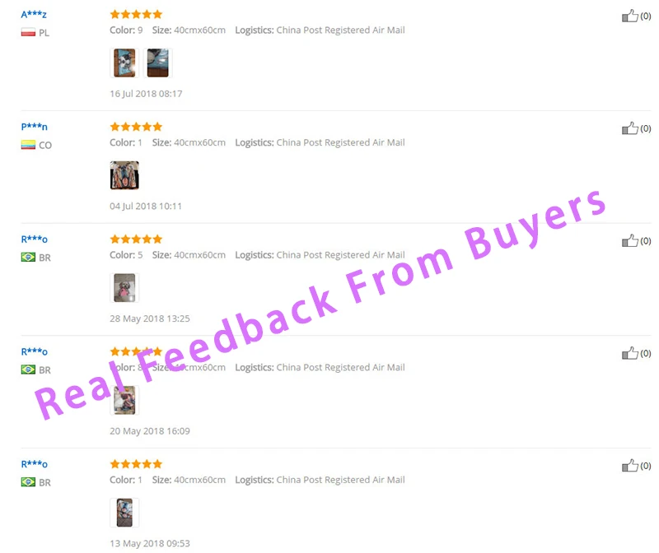Click star rating on P***n review
The height and width of the screenshot is (553, 659).
[x=136, y=127]
